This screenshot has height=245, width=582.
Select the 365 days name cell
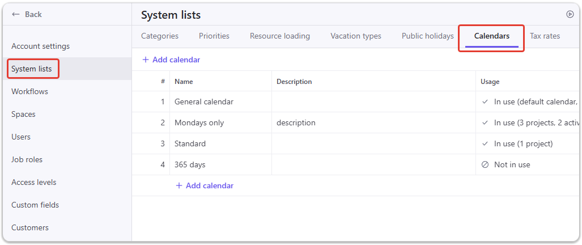(x=220, y=164)
